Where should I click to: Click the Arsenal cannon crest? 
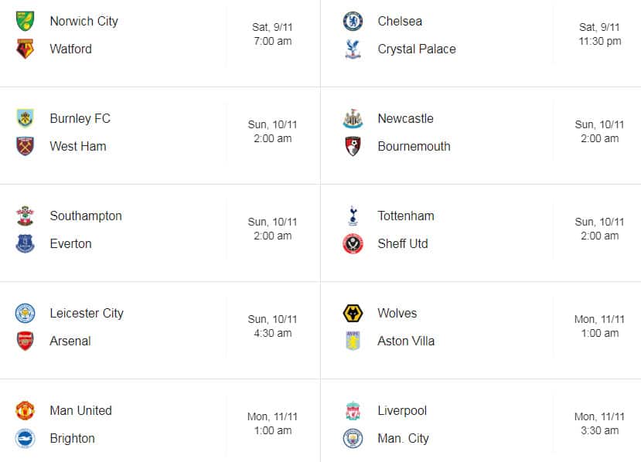pyautogui.click(x=24, y=341)
